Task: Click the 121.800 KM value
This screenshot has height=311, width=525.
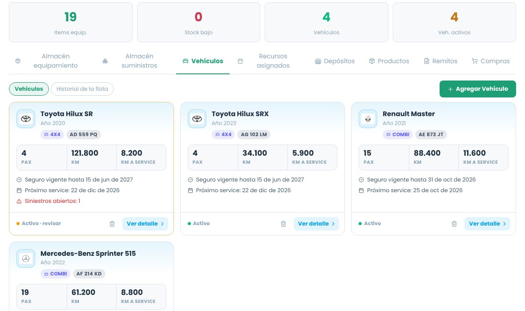Action: [85, 153]
